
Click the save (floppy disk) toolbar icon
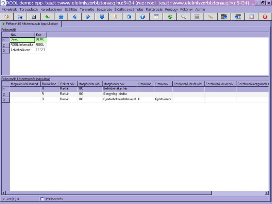pos(34,17)
